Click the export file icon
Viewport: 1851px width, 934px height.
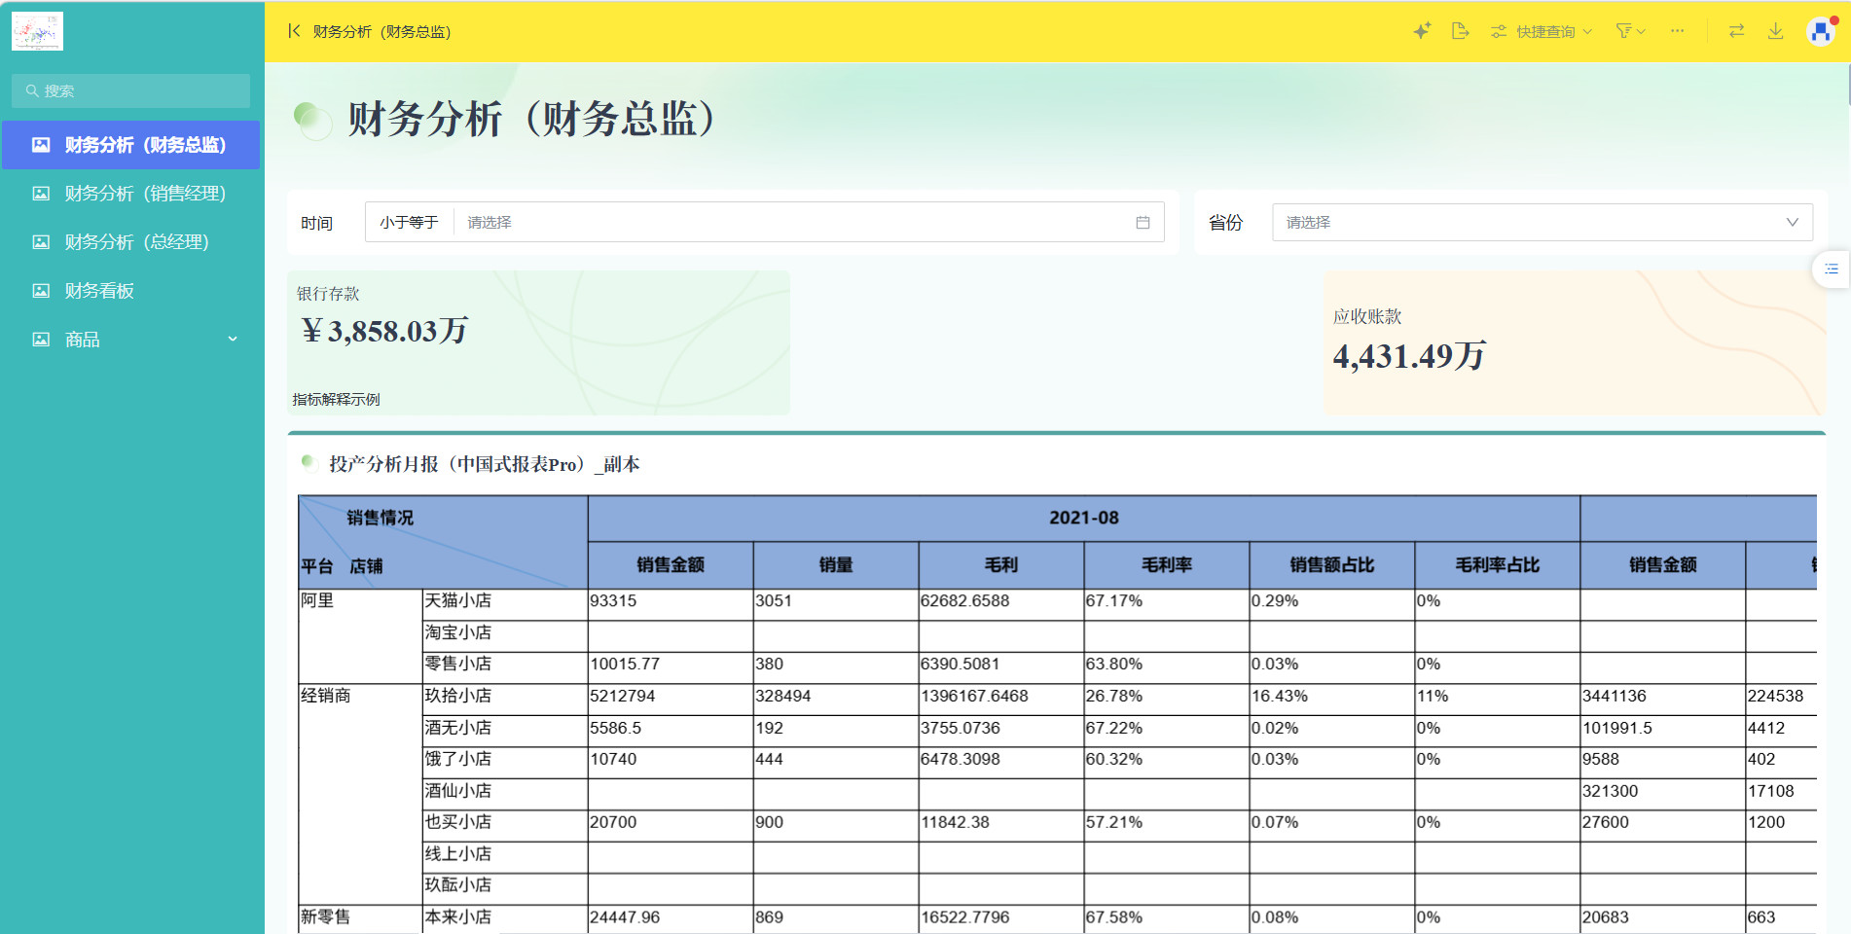(1460, 31)
